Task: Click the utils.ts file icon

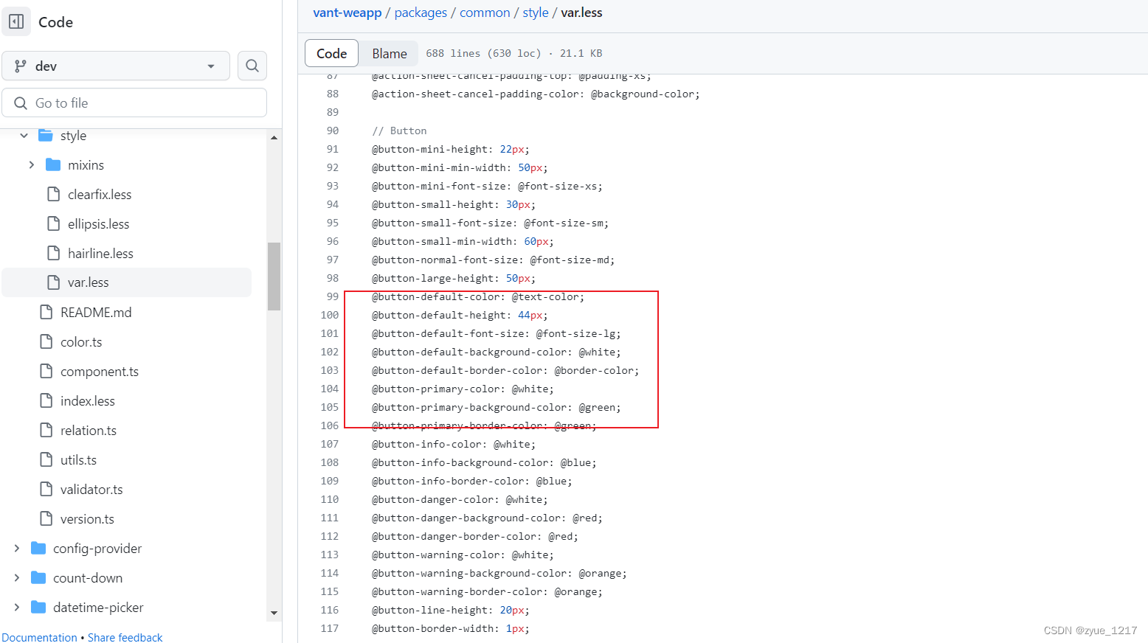Action: point(46,459)
